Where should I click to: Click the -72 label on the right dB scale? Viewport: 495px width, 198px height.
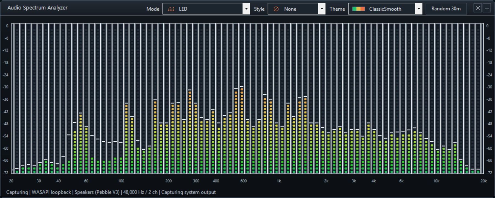click(489, 173)
